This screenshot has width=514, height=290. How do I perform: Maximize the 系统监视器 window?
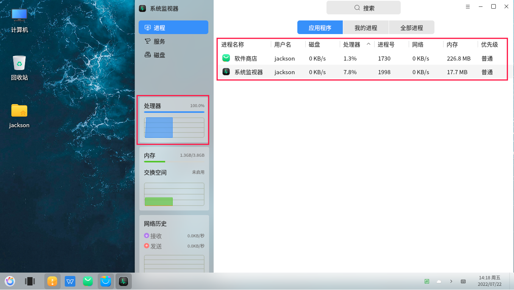[494, 6]
